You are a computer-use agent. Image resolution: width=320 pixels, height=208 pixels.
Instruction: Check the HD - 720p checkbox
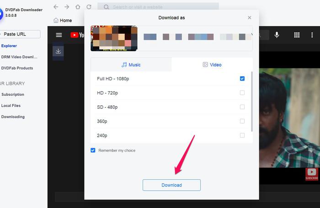point(242,93)
